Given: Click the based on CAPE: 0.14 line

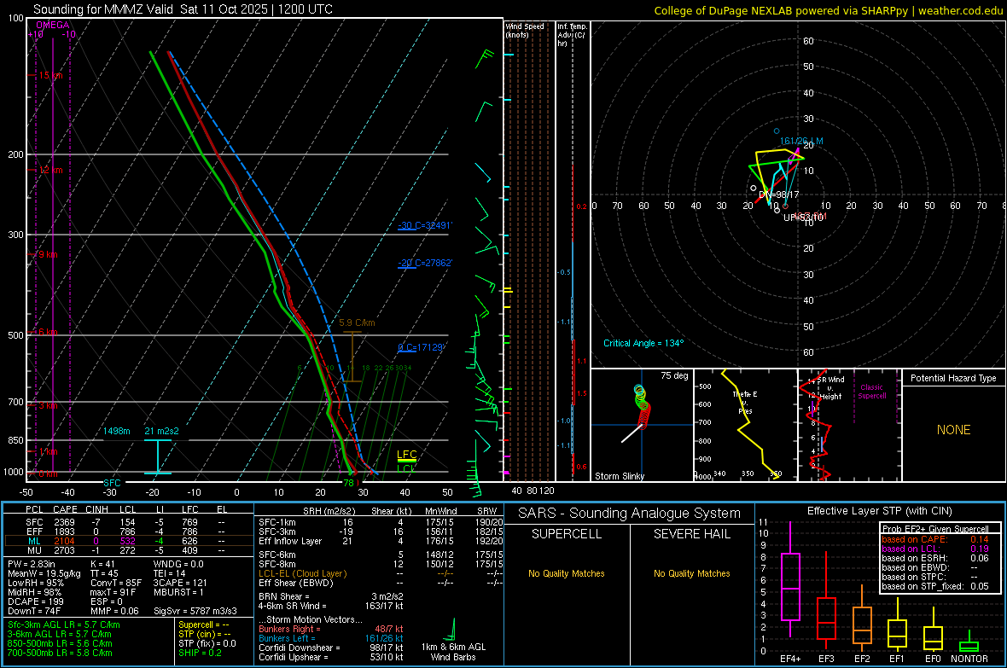Looking at the screenshot, I should pos(935,539).
